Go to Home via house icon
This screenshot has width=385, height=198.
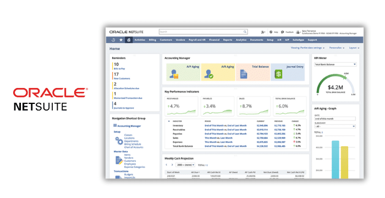(129, 40)
